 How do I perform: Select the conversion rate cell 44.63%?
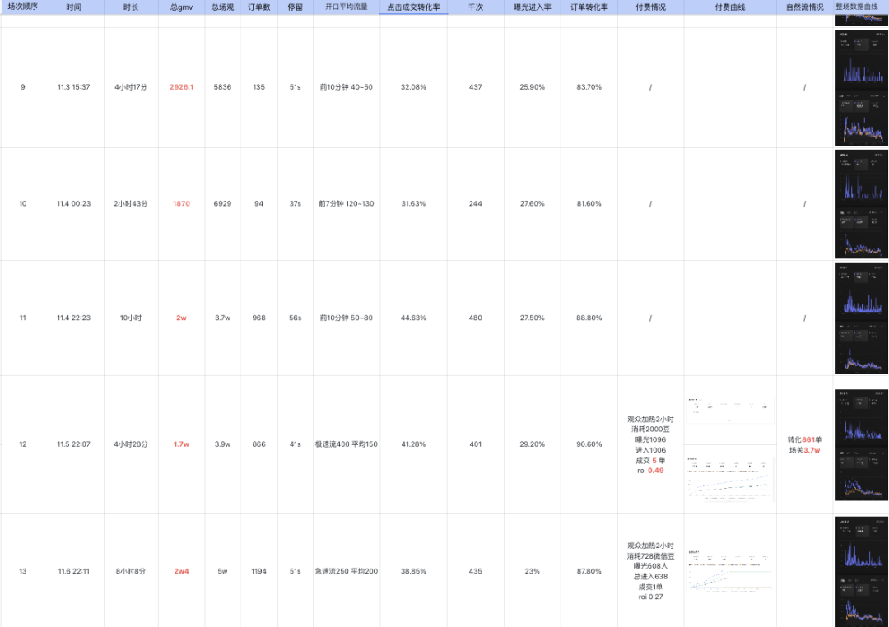pos(413,318)
